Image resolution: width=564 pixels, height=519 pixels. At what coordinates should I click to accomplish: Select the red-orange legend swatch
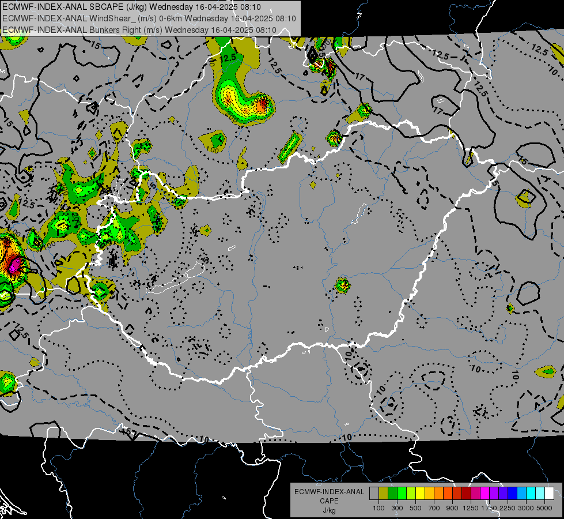[x=448, y=494]
